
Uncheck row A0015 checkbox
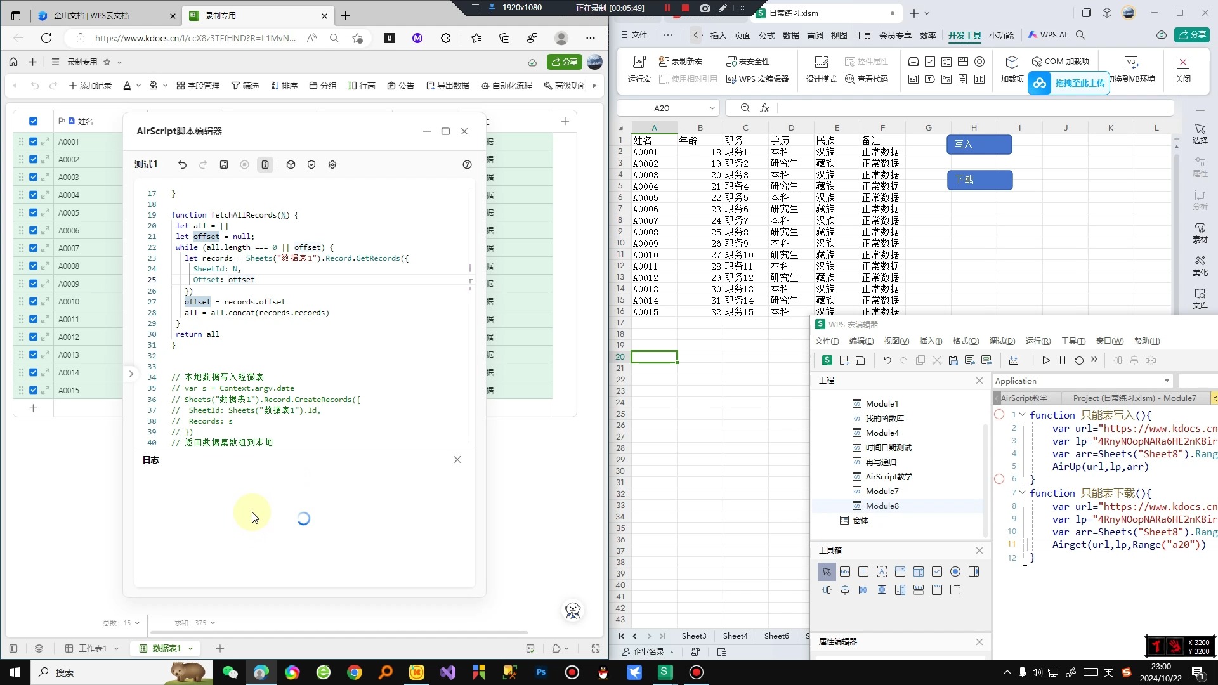click(33, 390)
